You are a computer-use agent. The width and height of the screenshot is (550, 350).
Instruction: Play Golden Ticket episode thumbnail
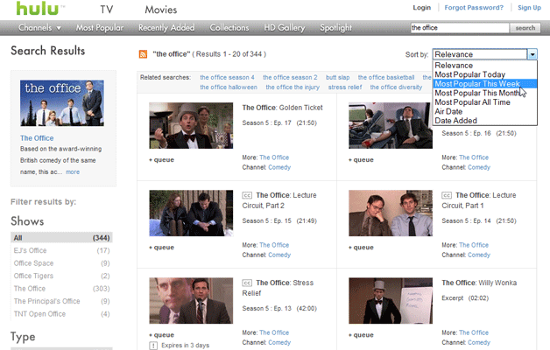tap(191, 125)
